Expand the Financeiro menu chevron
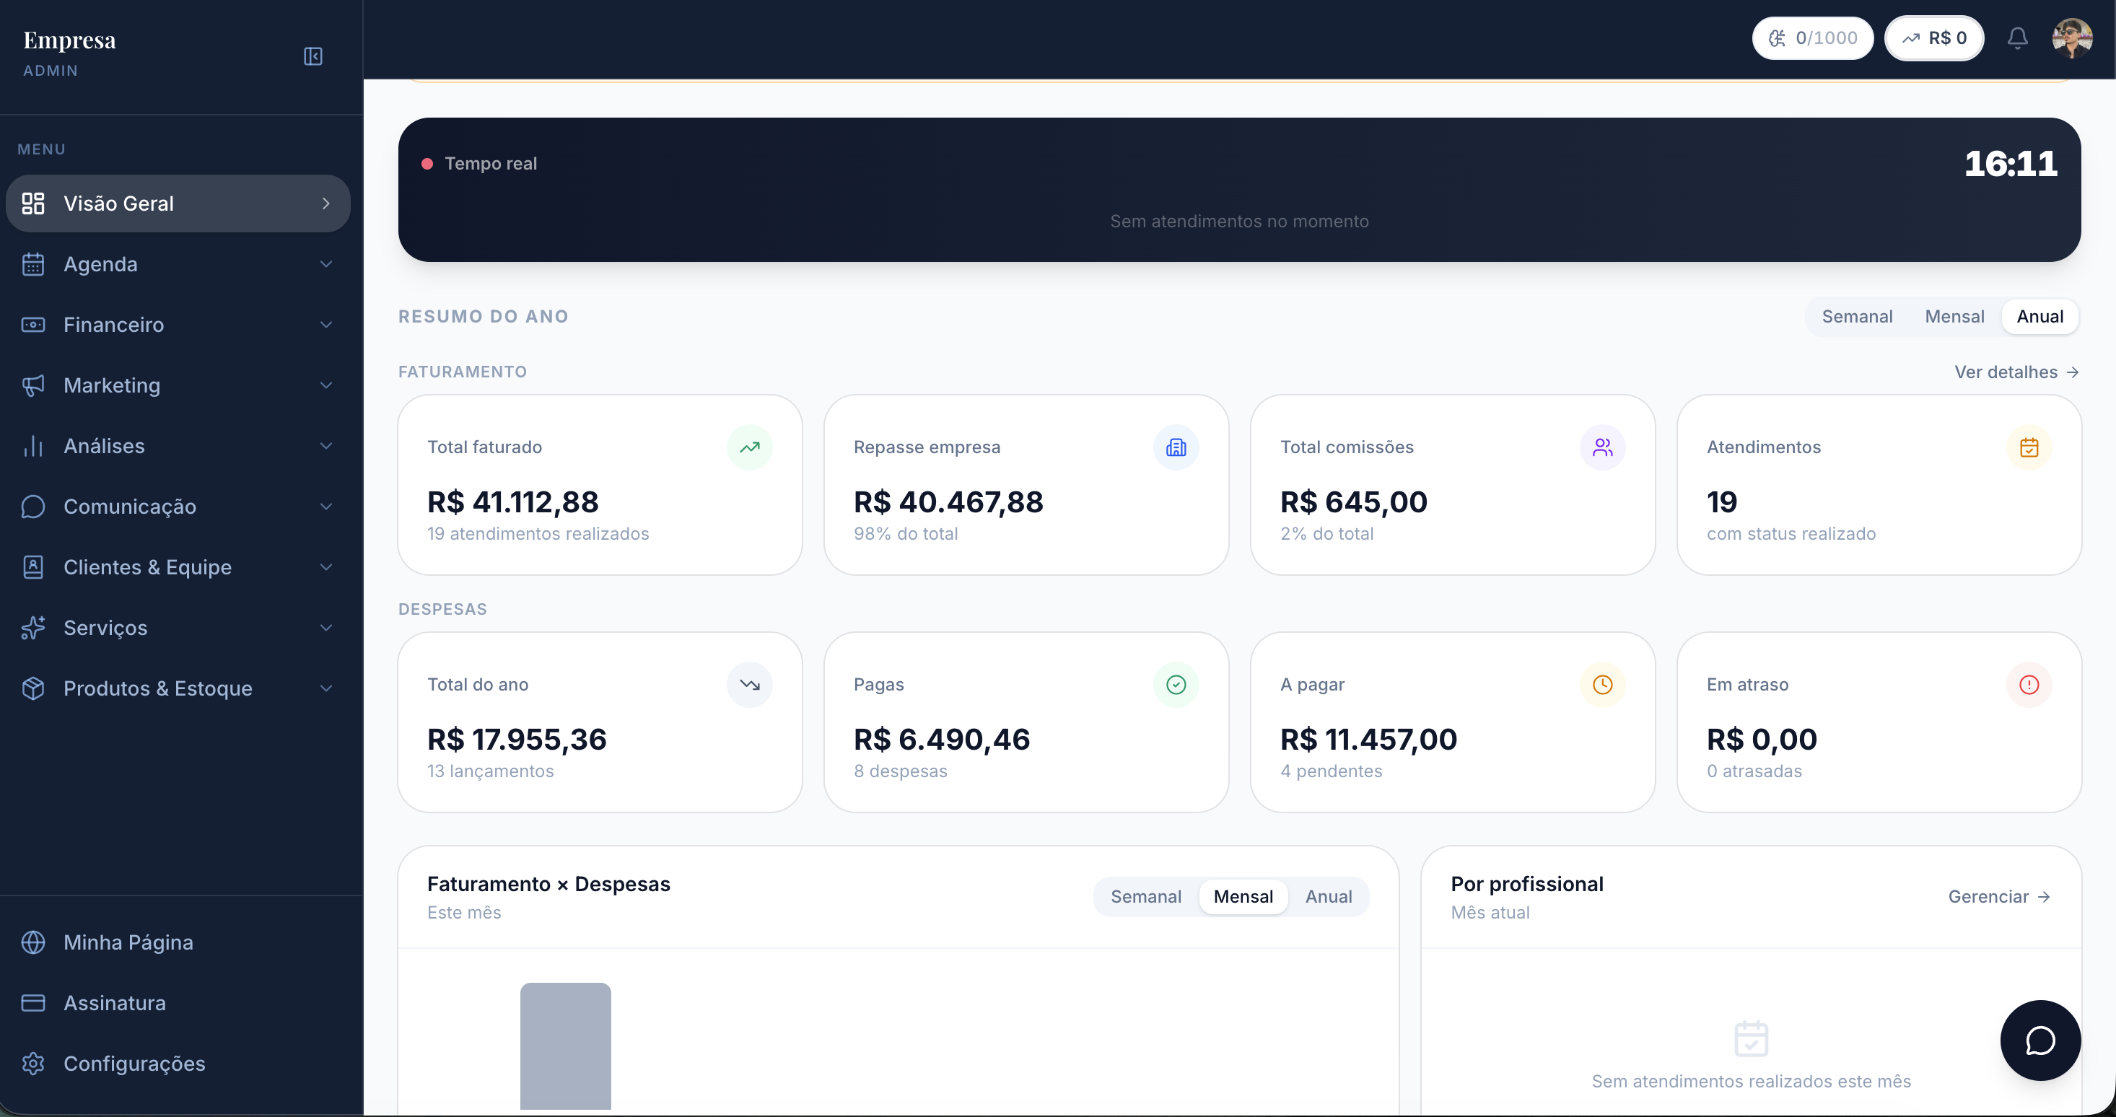Screen dimensions: 2116x1117 pyautogui.click(x=326, y=325)
